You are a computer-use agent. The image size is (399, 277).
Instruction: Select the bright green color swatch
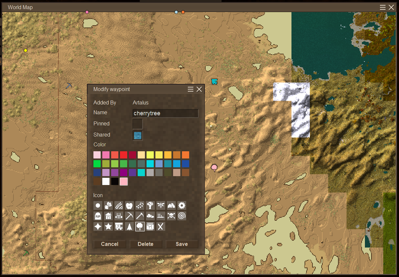(x=97, y=164)
